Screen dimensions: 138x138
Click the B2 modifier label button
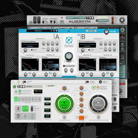click(x=108, y=73)
